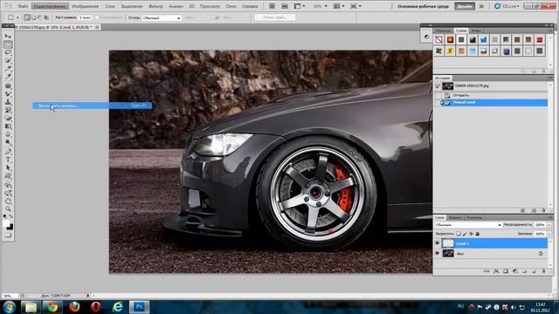This screenshot has height=314, width=559.
Task: Open the layer fill slider arrow
Action: click(x=549, y=234)
